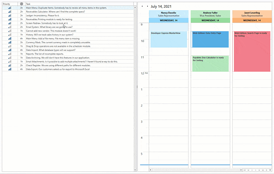Go to the next day arrow beside July 14, 2021
The height and width of the screenshot is (174, 274).
click(147, 6)
